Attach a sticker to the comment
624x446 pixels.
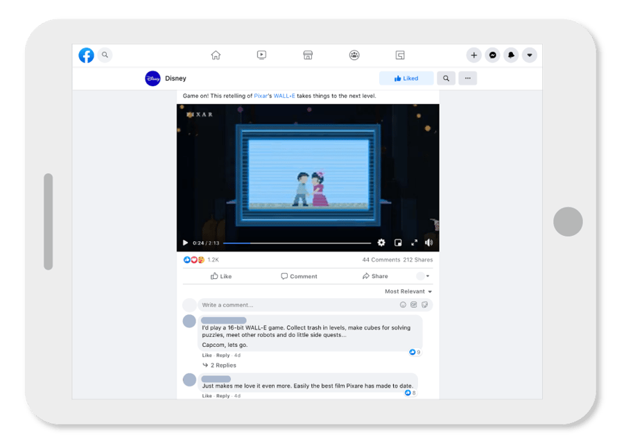(425, 305)
